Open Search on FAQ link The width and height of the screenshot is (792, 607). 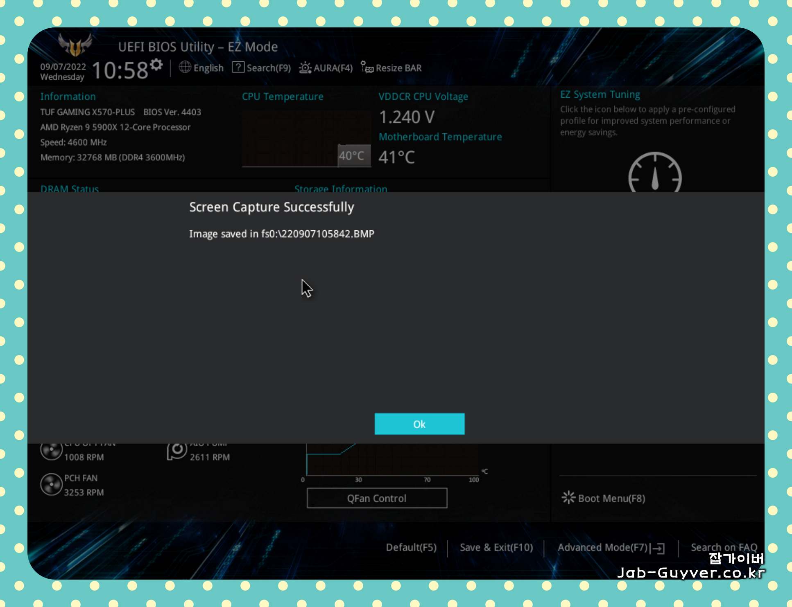coord(723,547)
